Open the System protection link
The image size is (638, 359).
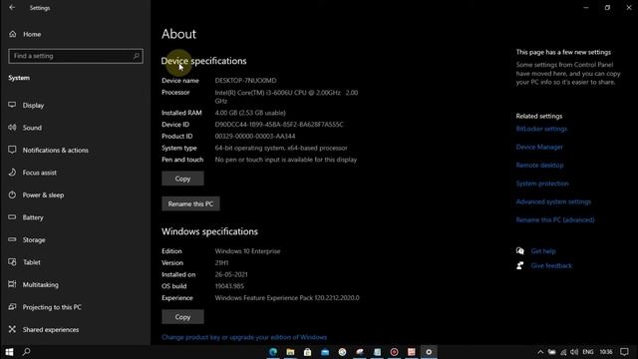point(542,183)
